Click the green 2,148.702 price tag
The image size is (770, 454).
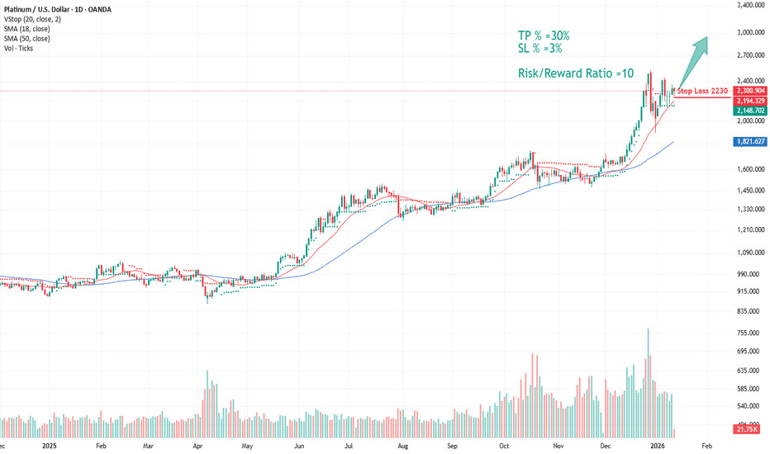pos(750,110)
